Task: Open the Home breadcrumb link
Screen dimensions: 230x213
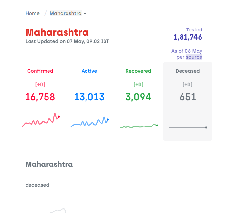Action: [x=32, y=13]
